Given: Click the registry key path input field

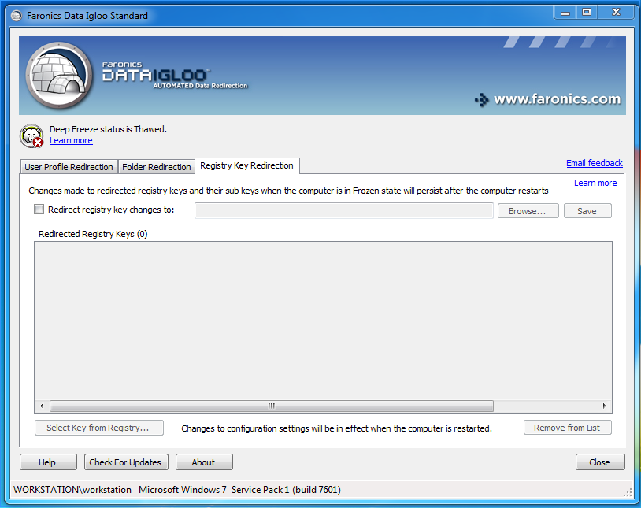Looking at the screenshot, I should (x=343, y=210).
